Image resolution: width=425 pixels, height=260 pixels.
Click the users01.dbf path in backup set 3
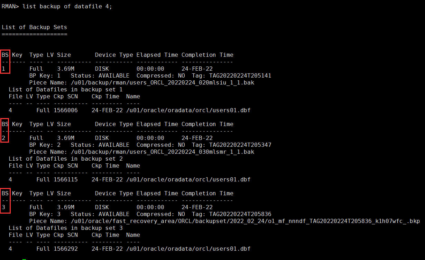pos(188,249)
